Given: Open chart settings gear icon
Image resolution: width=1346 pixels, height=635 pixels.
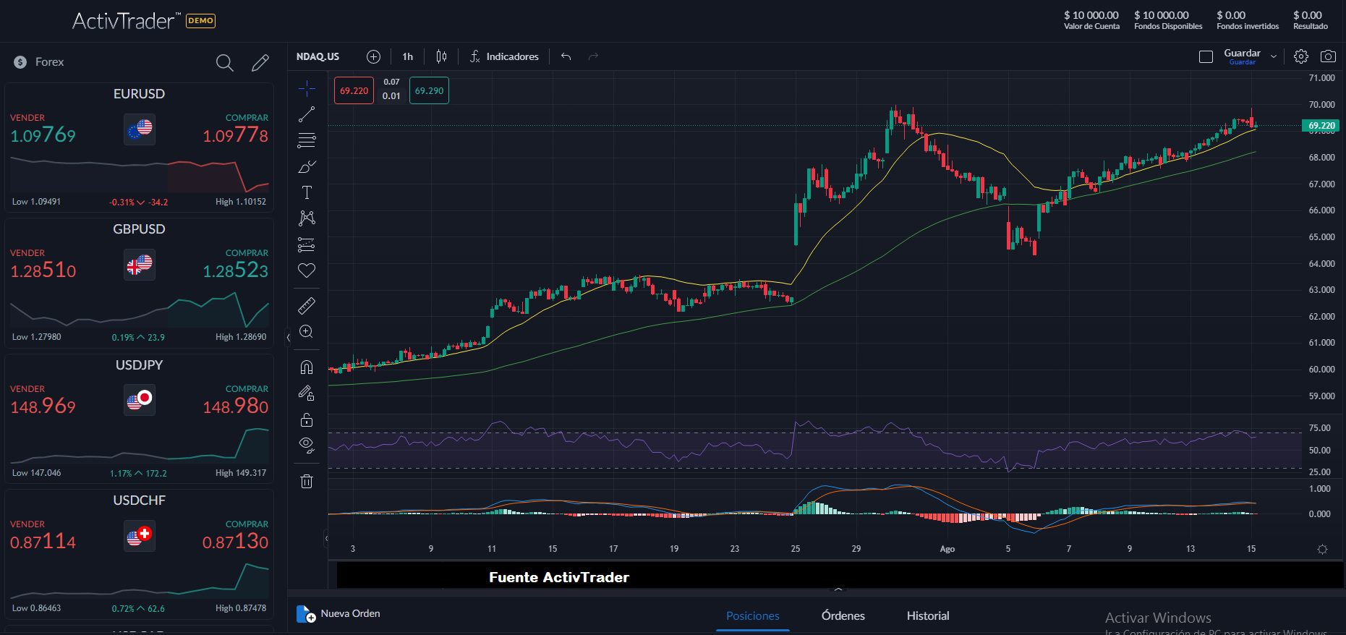Looking at the screenshot, I should pos(1301,56).
